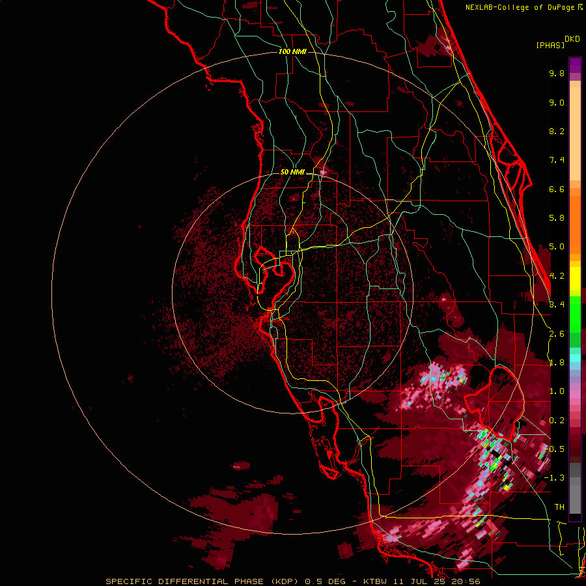Pick the cyan segment of the color bar

[x=575, y=357]
